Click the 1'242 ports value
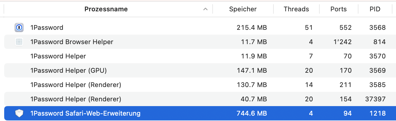The image size is (396, 121). [343, 42]
